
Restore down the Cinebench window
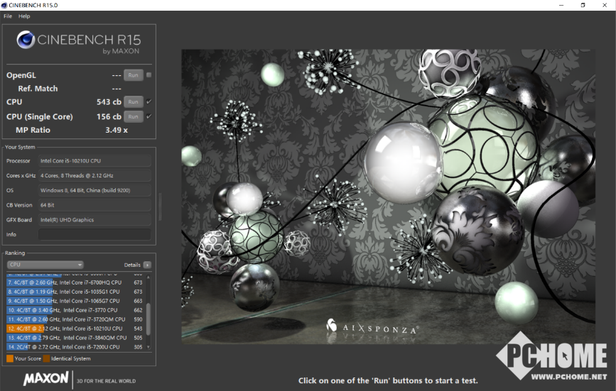(x=583, y=5)
